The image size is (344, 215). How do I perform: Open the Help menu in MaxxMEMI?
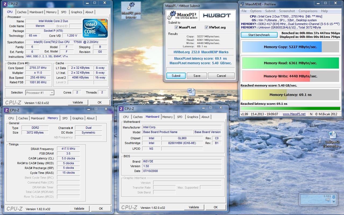coord(324,11)
